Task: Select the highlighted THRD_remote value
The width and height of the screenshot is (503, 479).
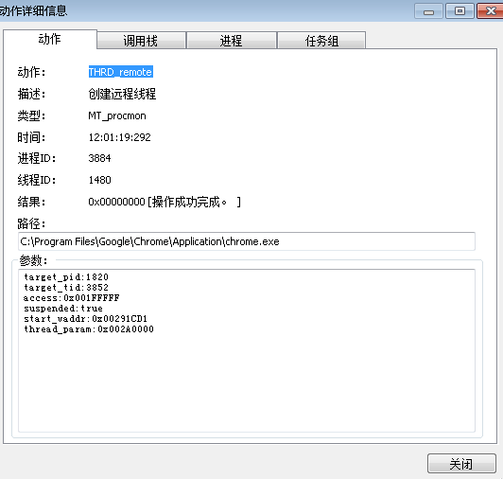Action: (x=121, y=72)
